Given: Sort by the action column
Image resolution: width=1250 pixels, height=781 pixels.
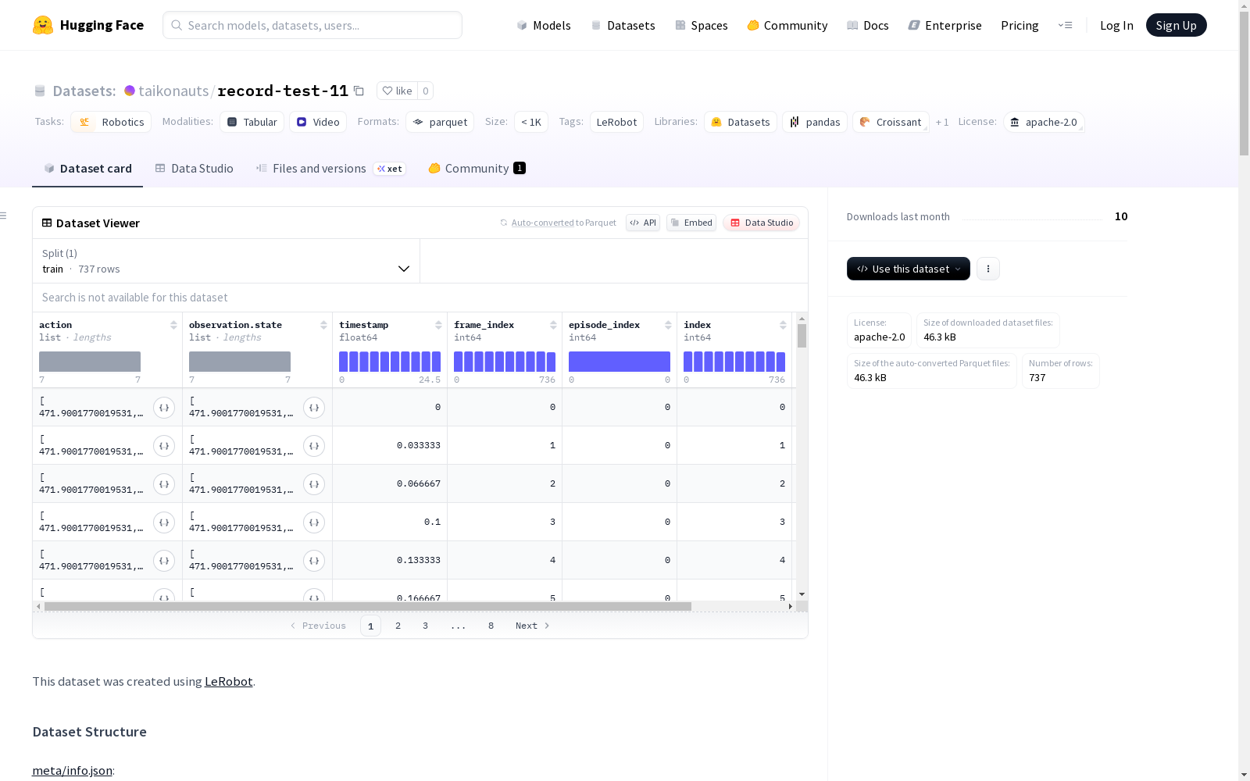Looking at the screenshot, I should pyautogui.click(x=173, y=325).
